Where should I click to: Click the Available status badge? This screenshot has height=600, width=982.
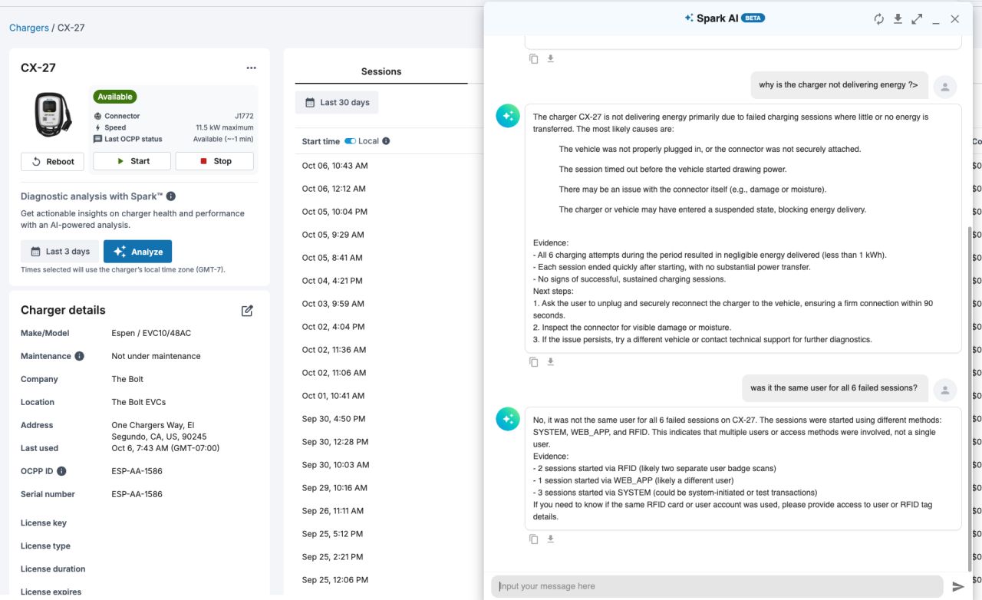[x=115, y=97]
